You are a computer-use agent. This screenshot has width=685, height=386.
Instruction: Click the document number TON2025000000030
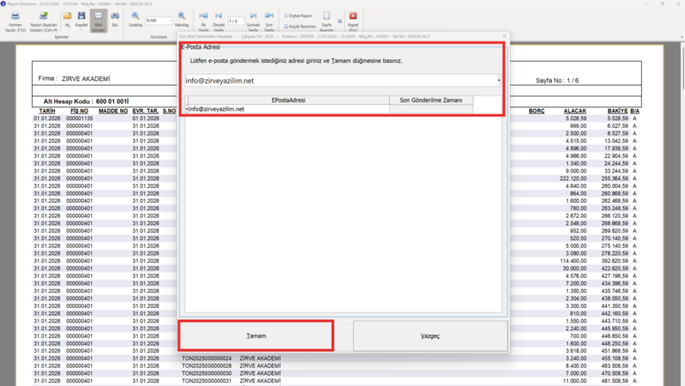point(207,373)
